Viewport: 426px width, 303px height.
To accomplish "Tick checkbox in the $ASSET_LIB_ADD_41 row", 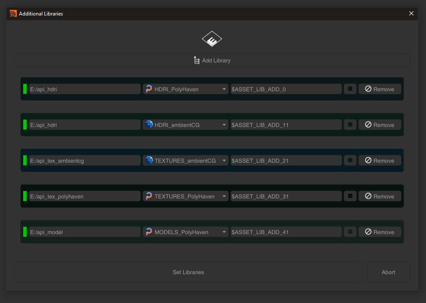I will [x=350, y=232].
